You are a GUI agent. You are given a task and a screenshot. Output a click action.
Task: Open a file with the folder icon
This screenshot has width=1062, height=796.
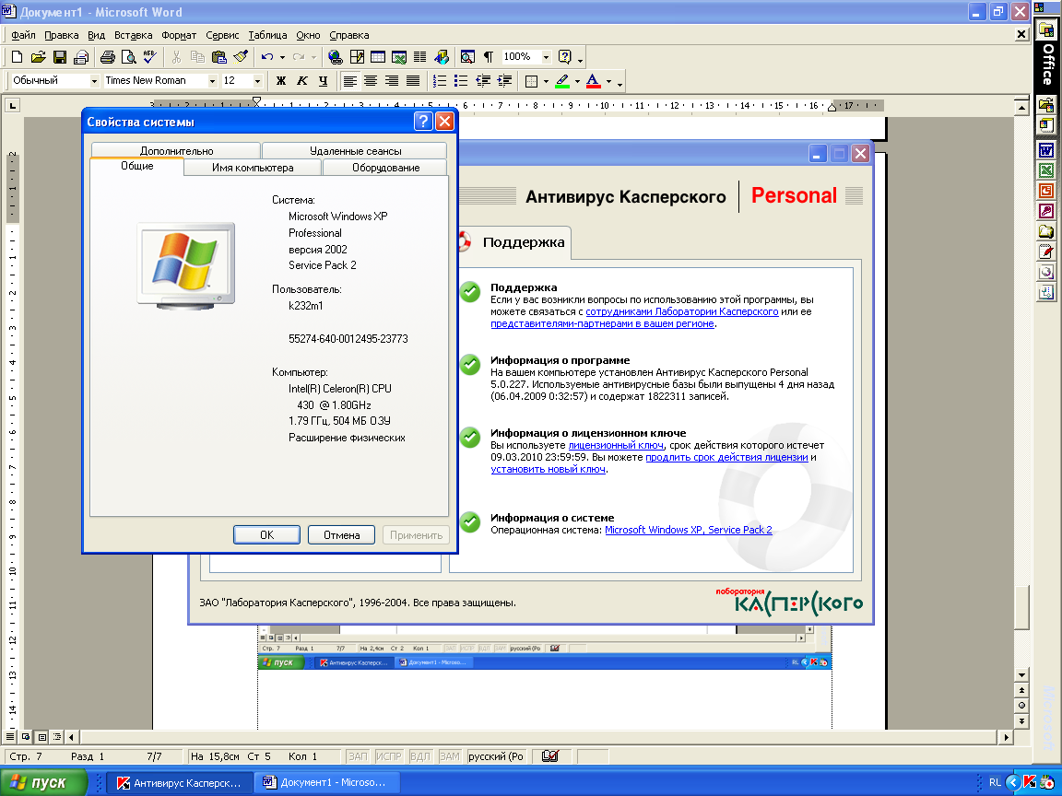tap(39, 57)
